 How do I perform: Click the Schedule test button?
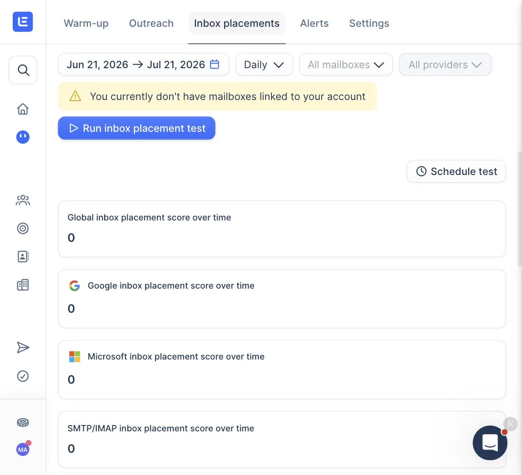(456, 171)
